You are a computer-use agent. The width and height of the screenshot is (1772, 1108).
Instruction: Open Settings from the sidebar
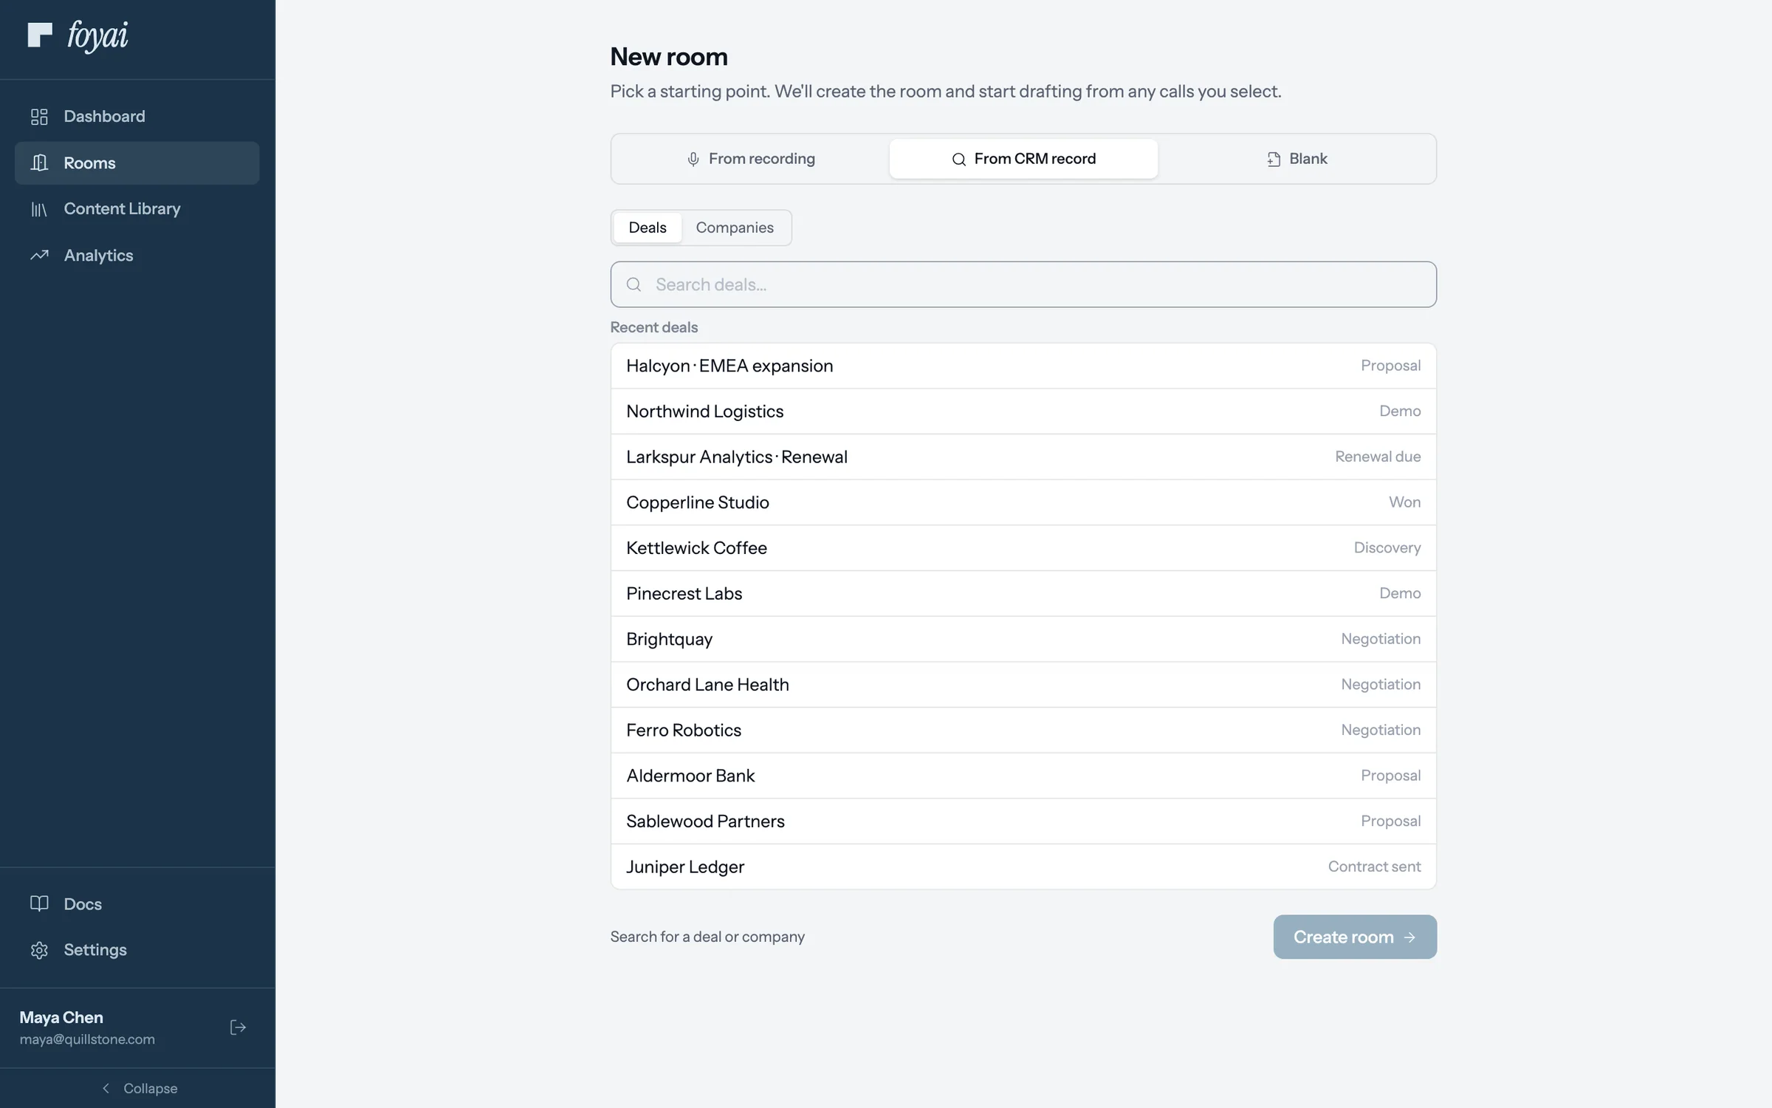[137, 950]
